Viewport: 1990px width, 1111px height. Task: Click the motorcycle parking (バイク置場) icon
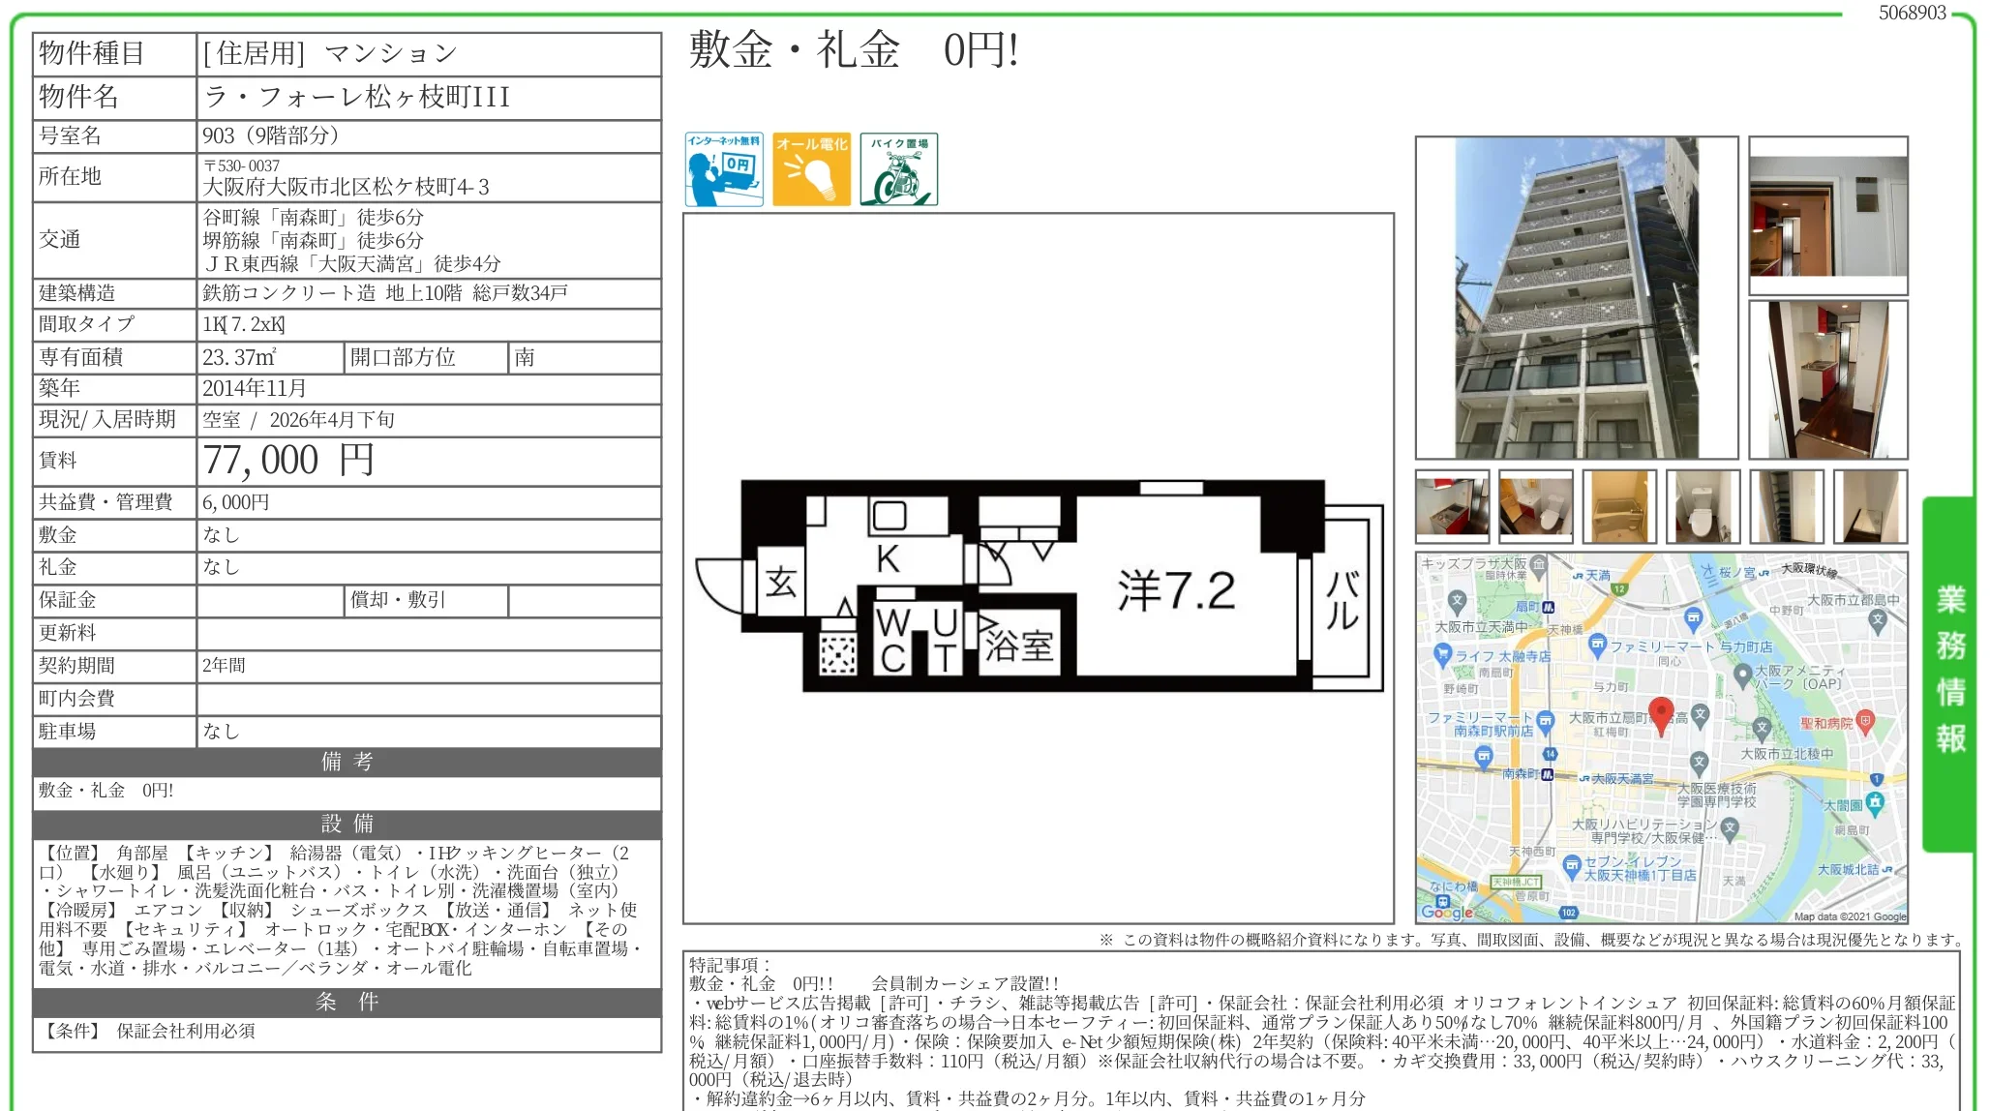898,169
